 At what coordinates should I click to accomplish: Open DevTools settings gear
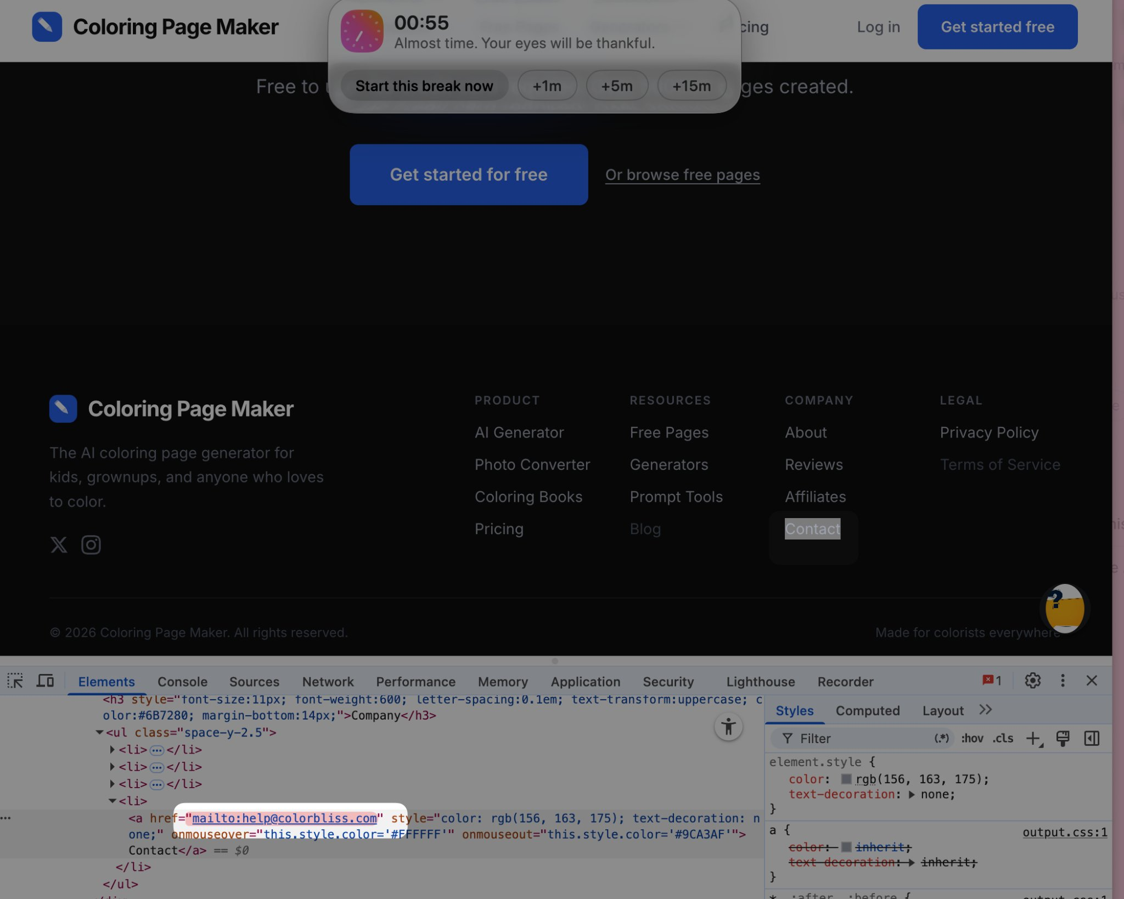click(x=1032, y=681)
